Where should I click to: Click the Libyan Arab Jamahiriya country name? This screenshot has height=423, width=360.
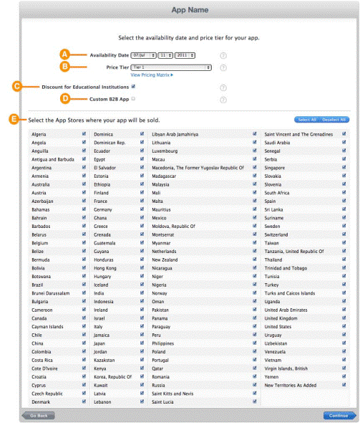[175, 134]
